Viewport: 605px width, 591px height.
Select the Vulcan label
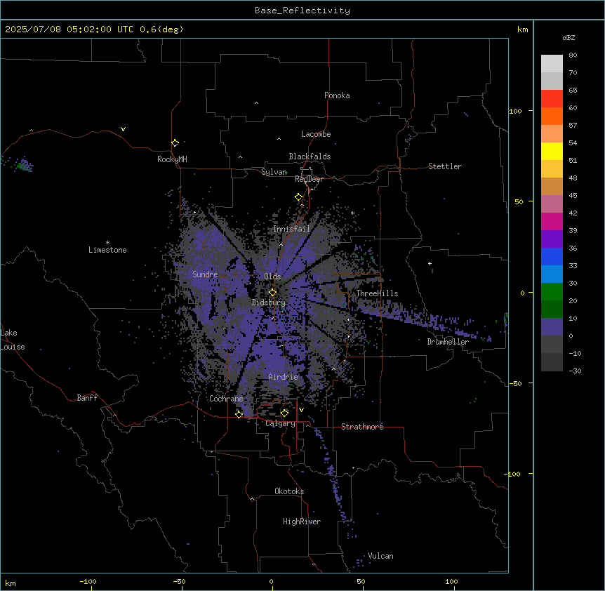click(x=381, y=556)
